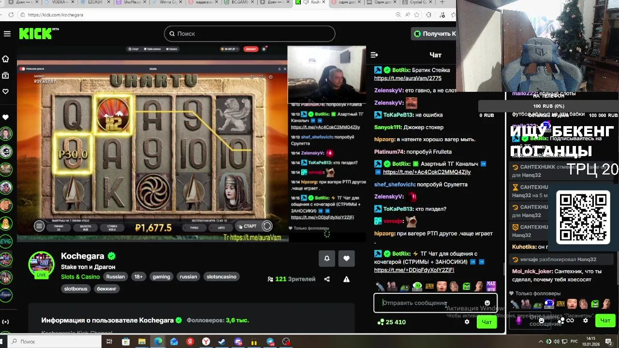Open Steam from the taskbar

click(222, 342)
